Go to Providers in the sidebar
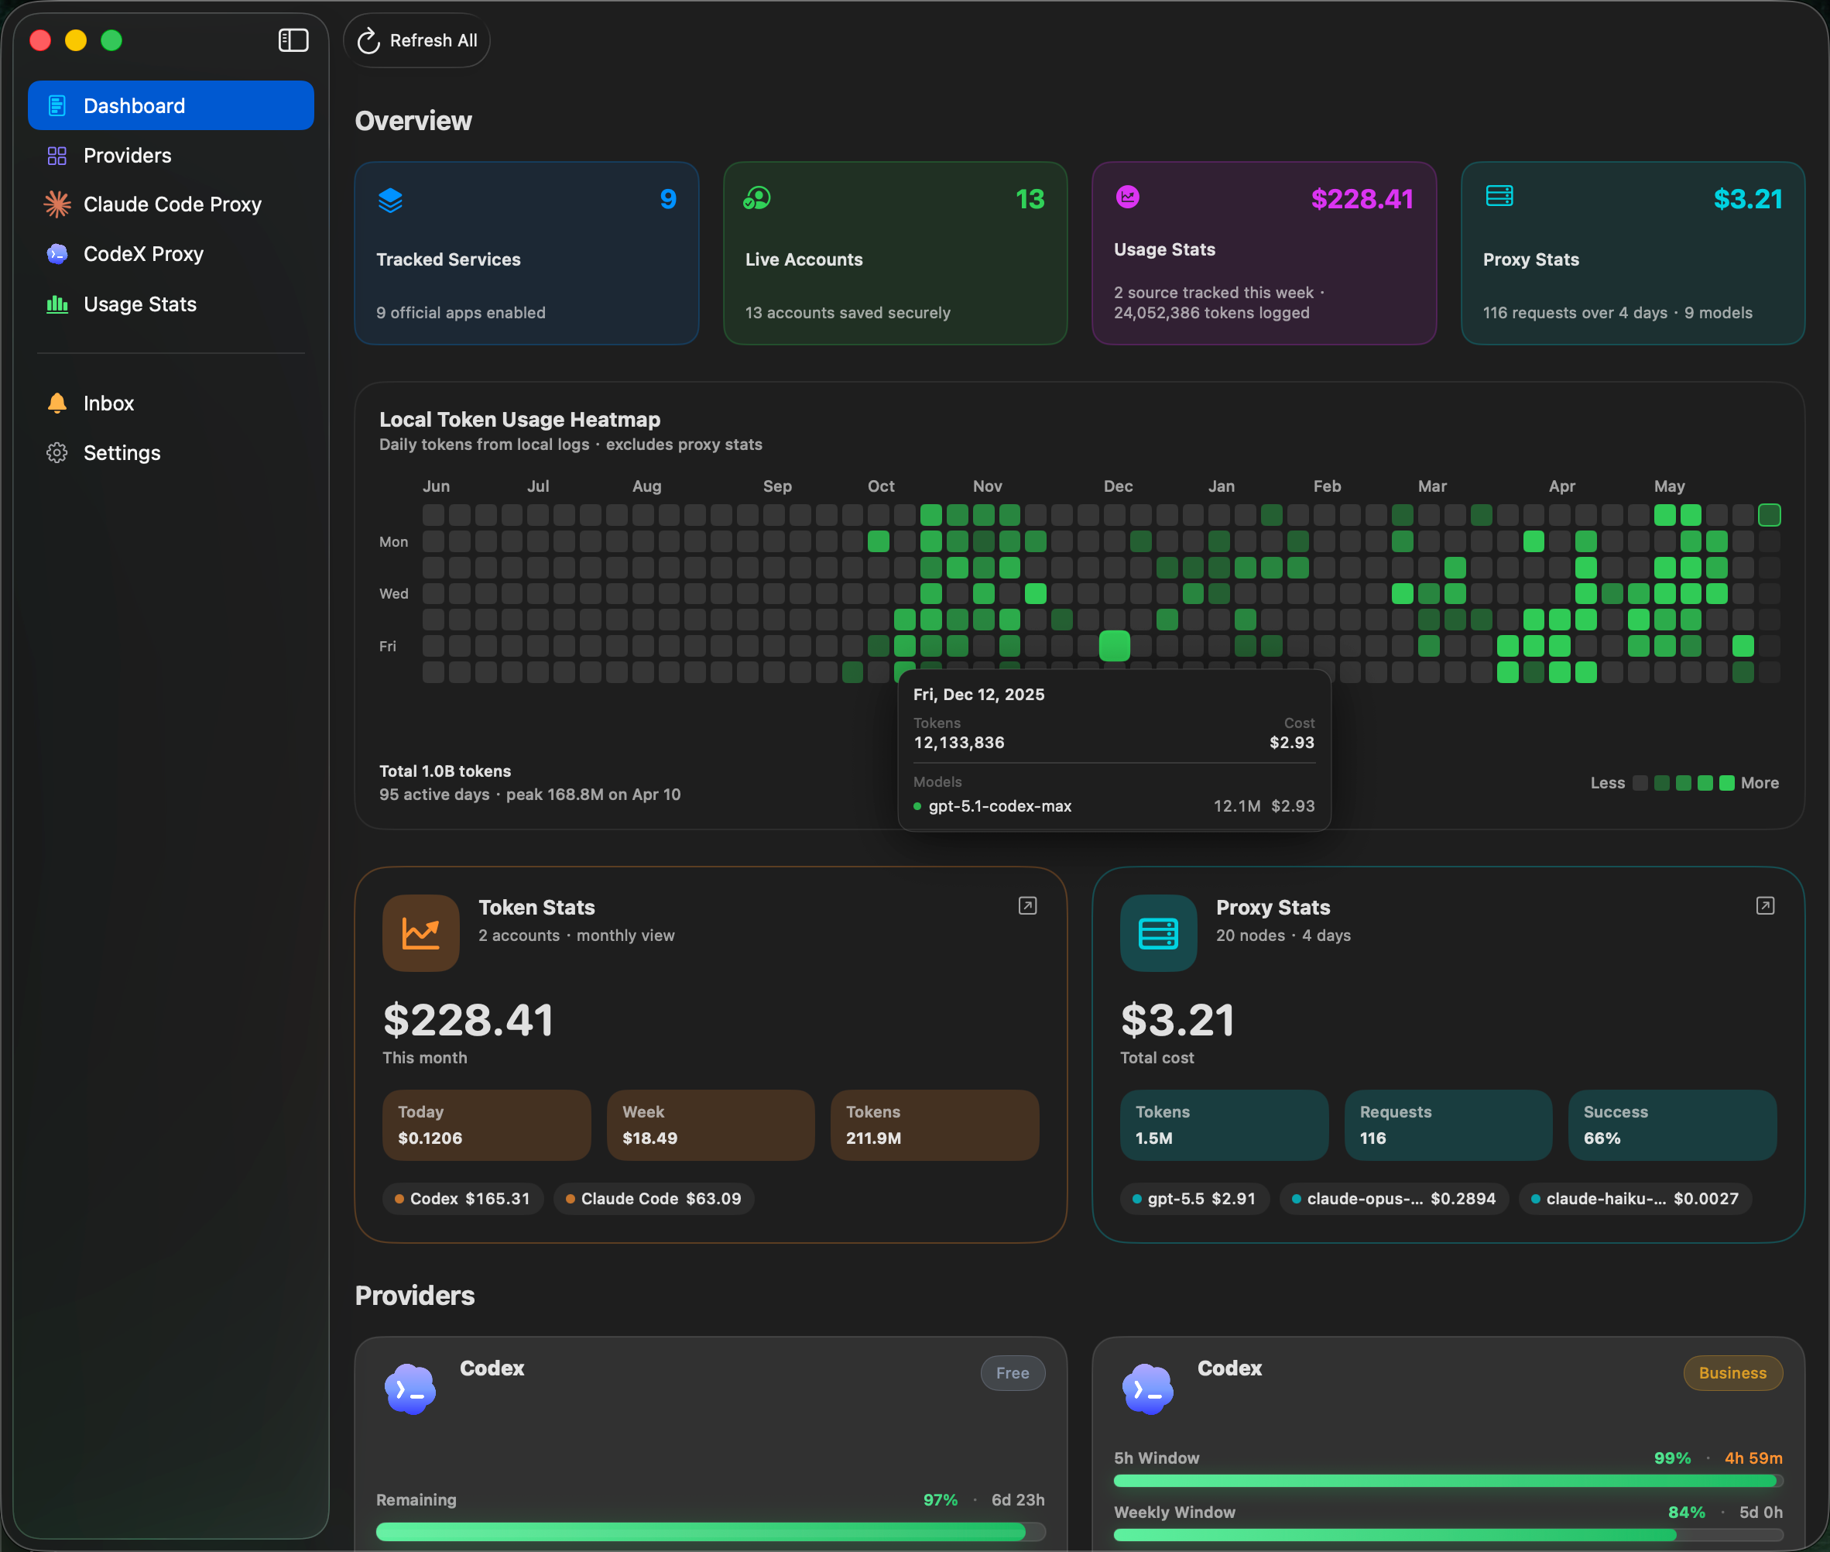 click(x=170, y=156)
